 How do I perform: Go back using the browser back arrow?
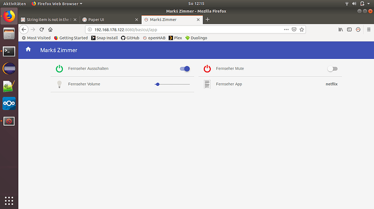pyautogui.click(x=24, y=30)
